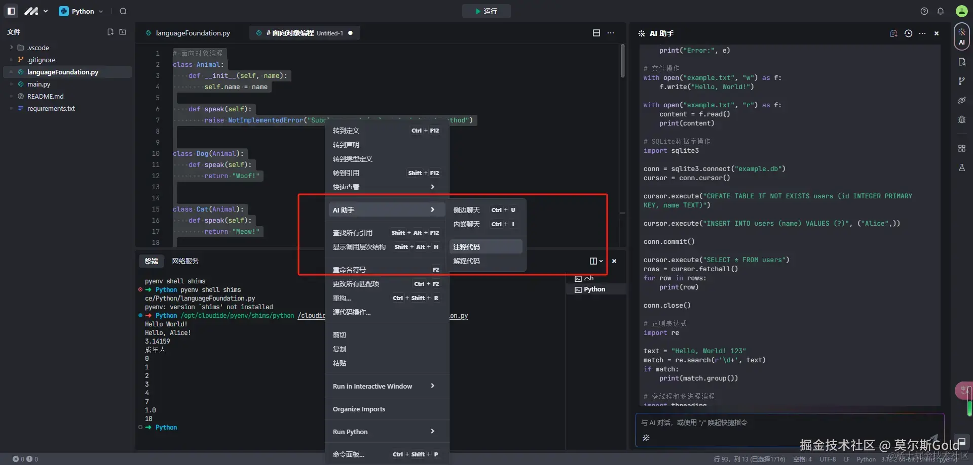Open the source control branch icon
973x465 pixels.
pos(962,81)
